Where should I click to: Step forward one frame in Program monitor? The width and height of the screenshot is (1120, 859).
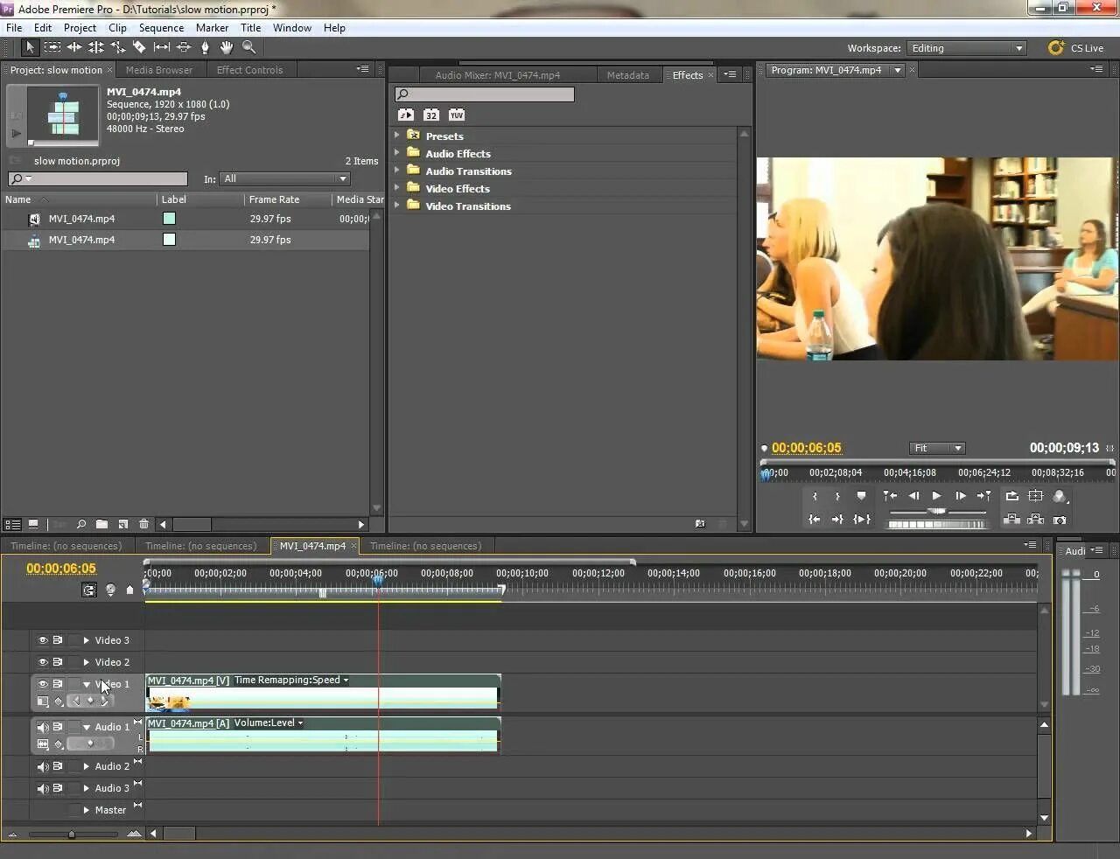(x=960, y=496)
